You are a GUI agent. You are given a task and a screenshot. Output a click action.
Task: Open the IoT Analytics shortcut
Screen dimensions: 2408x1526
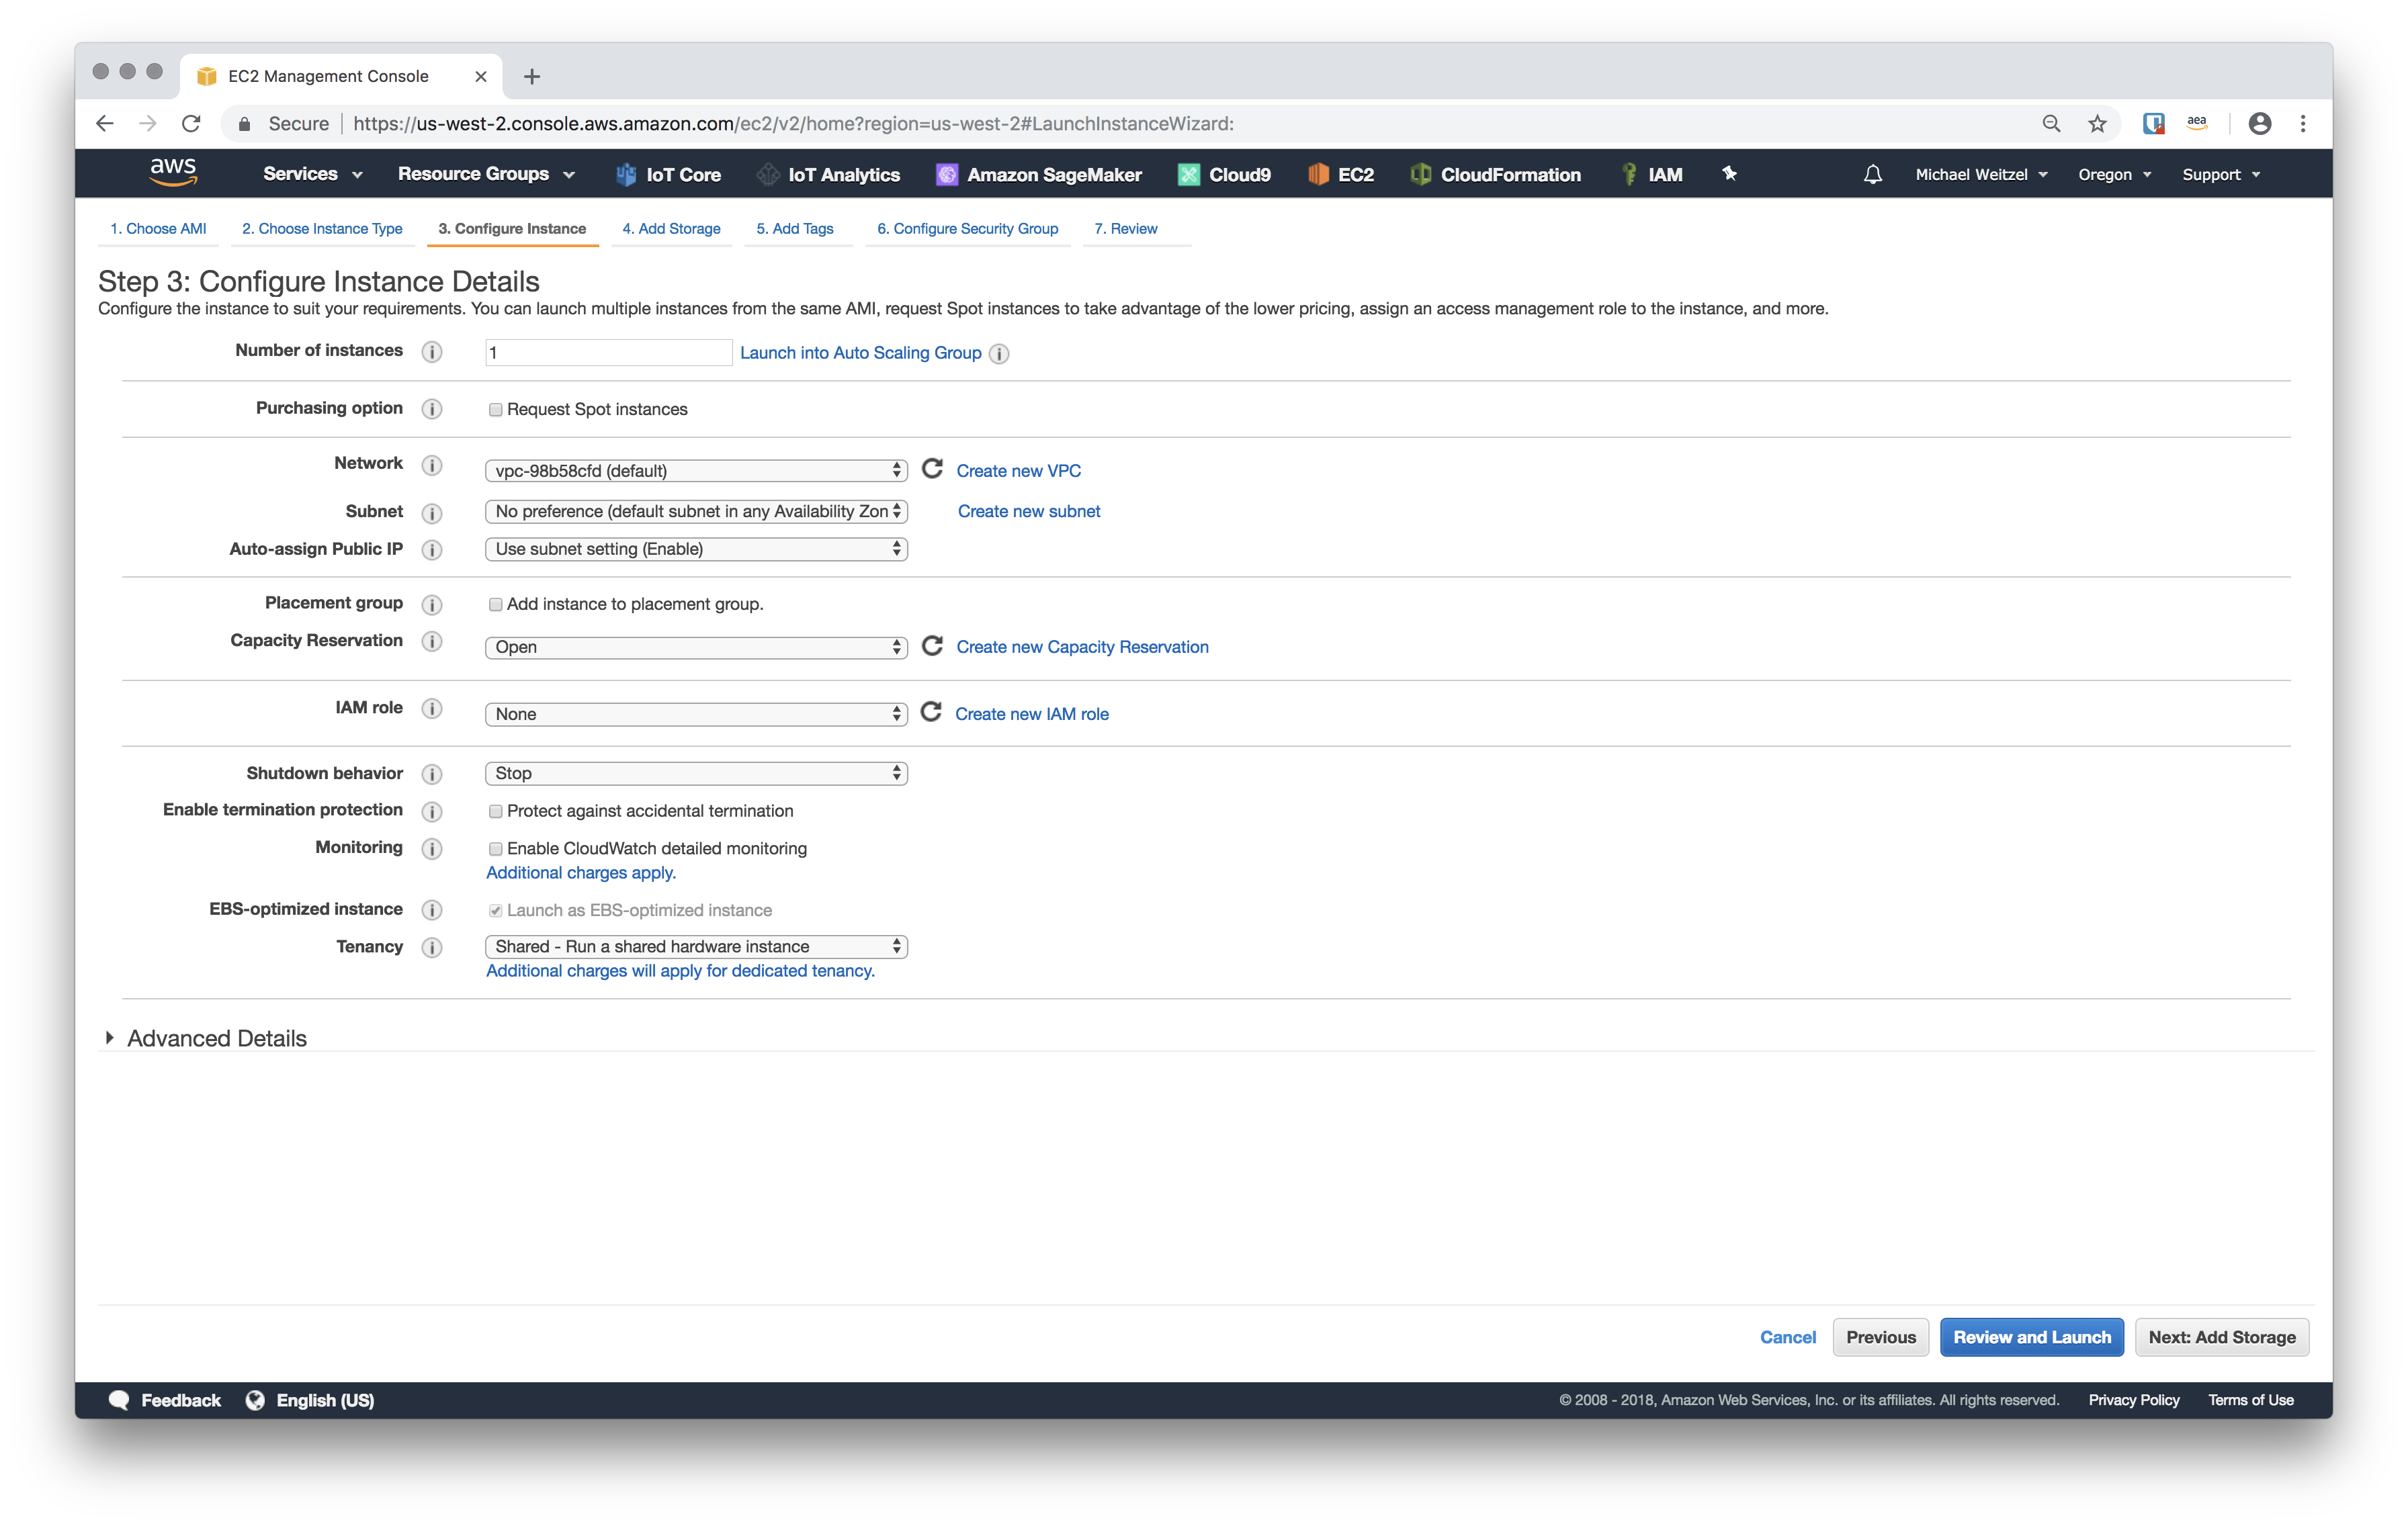coord(829,174)
